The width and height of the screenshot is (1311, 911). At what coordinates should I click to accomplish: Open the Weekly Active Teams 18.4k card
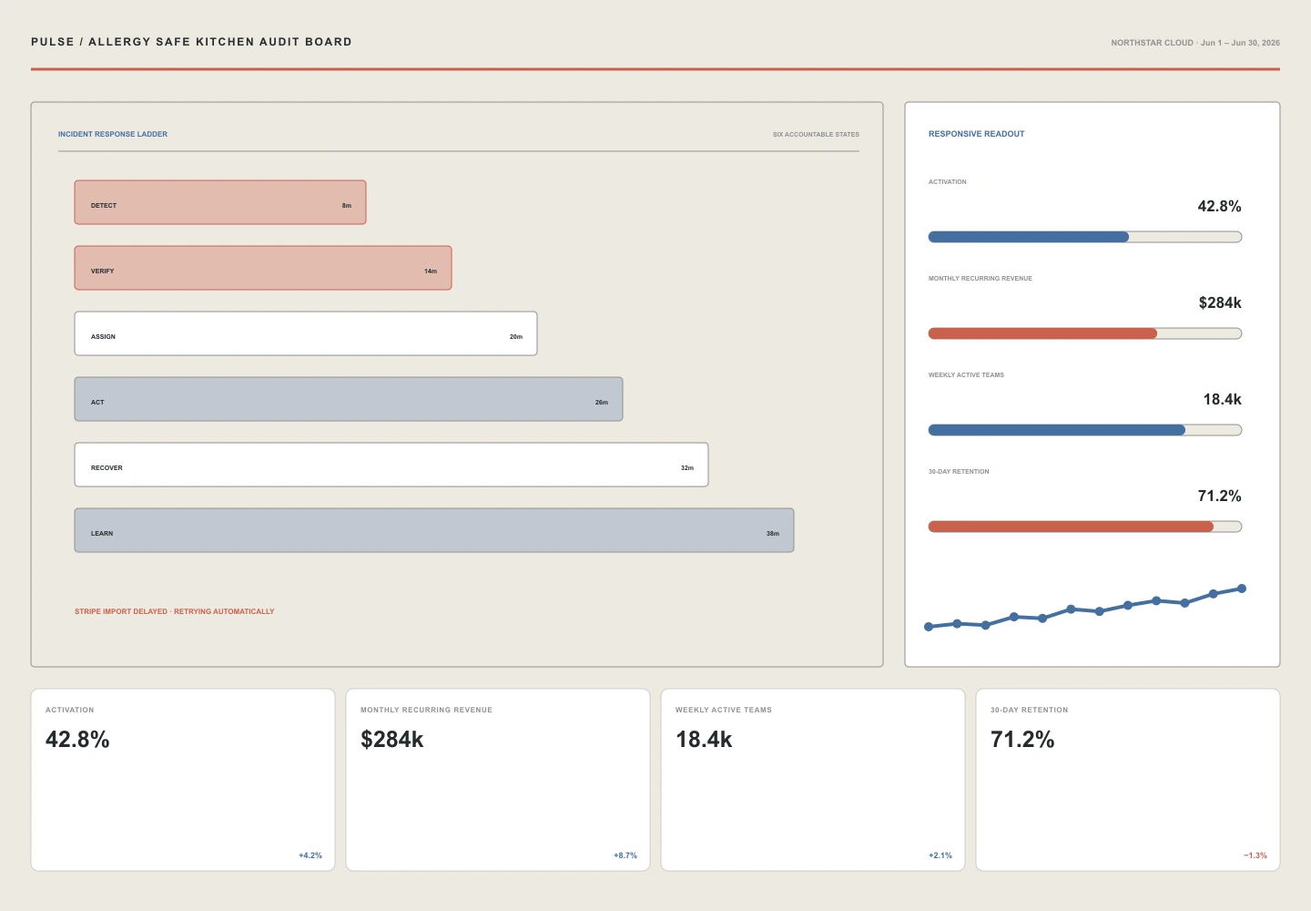pos(813,780)
